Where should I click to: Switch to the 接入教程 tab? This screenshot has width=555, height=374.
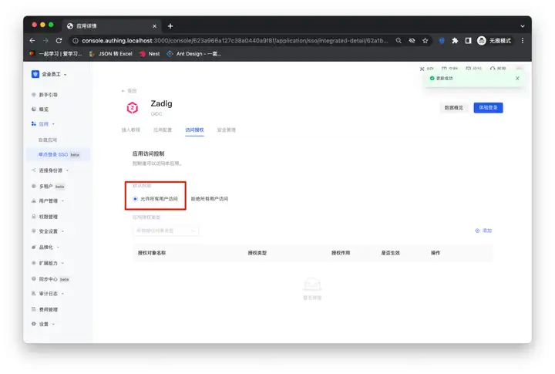click(130, 130)
